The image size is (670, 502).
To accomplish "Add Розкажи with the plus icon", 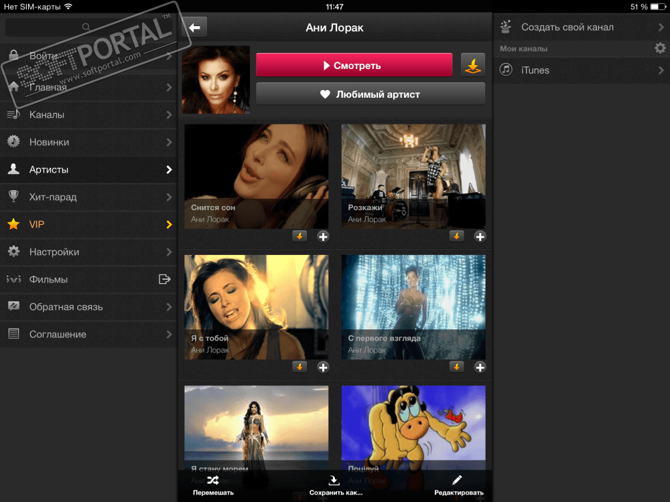I will pyautogui.click(x=480, y=236).
